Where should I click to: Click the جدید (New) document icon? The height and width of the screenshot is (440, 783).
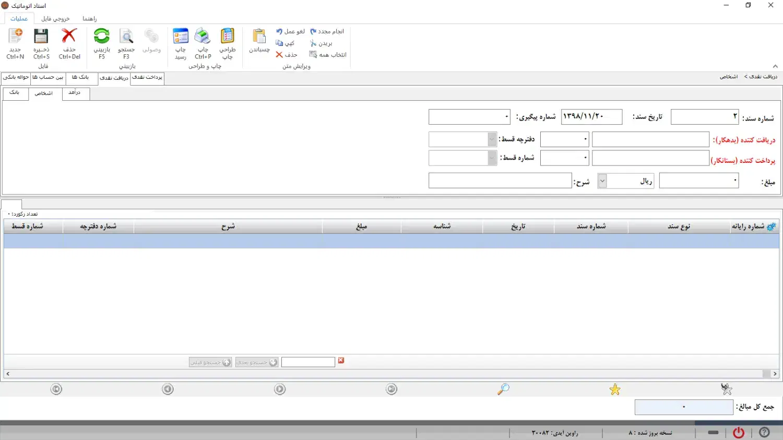click(16, 37)
